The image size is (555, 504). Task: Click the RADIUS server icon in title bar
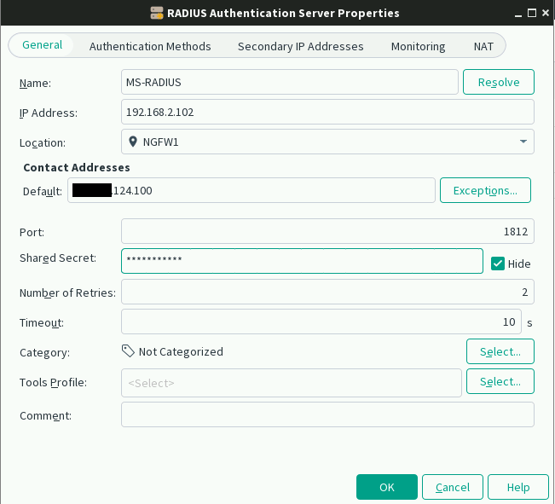pos(157,13)
